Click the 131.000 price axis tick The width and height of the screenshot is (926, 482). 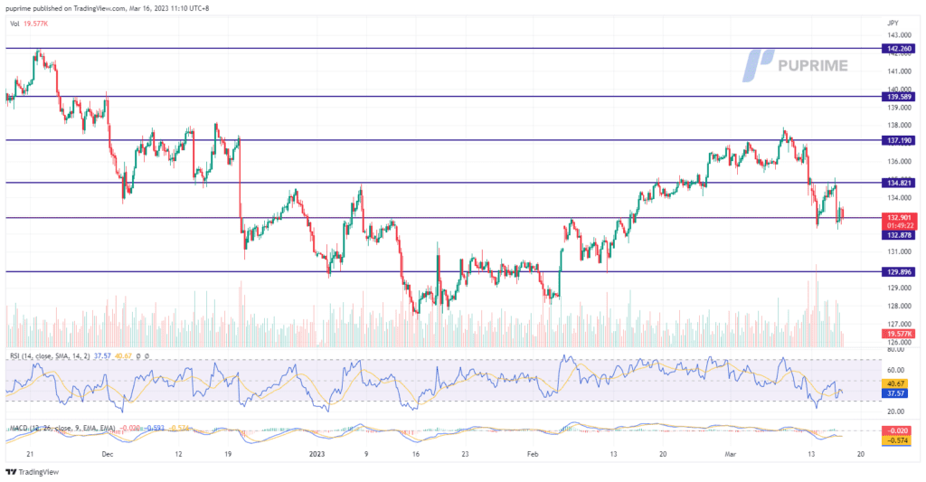coord(900,251)
